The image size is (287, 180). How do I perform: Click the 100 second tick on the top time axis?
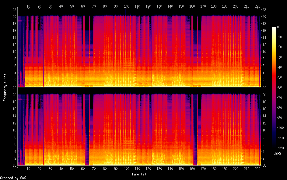(x=126, y=6)
